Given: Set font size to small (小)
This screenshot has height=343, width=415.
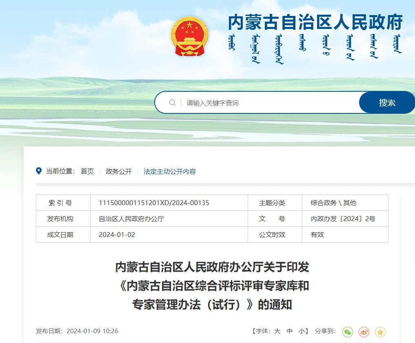Looking at the screenshot, I should pos(302,331).
